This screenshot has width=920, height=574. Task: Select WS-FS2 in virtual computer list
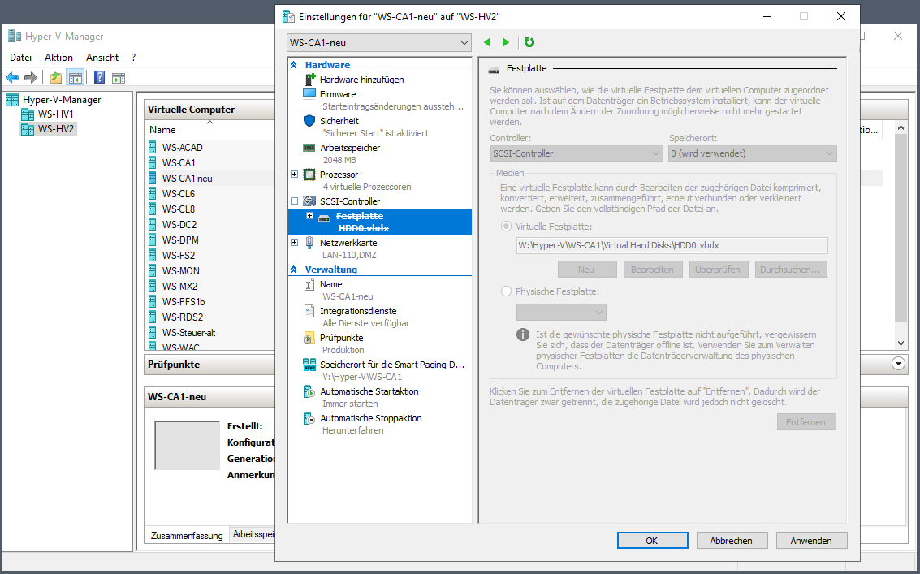point(179,255)
